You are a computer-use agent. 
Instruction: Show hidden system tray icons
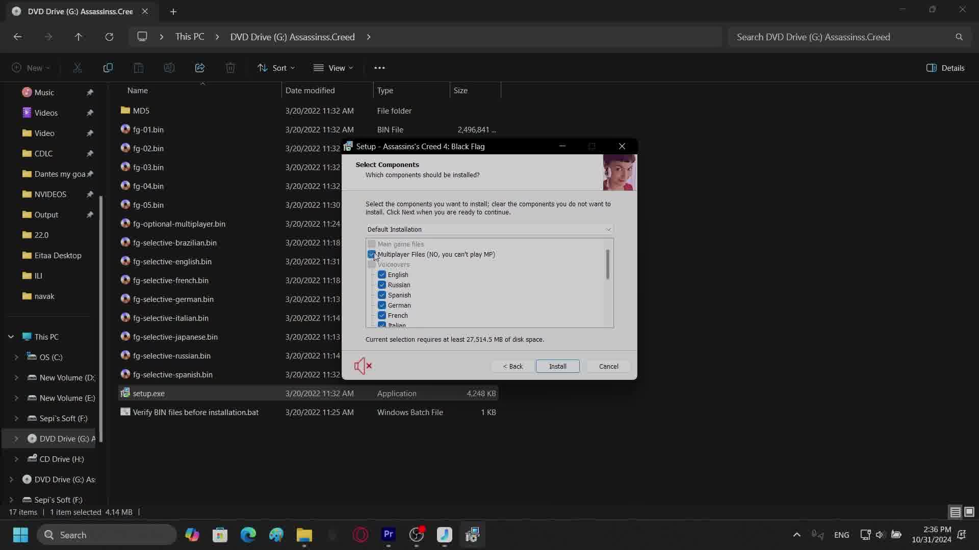pos(796,535)
